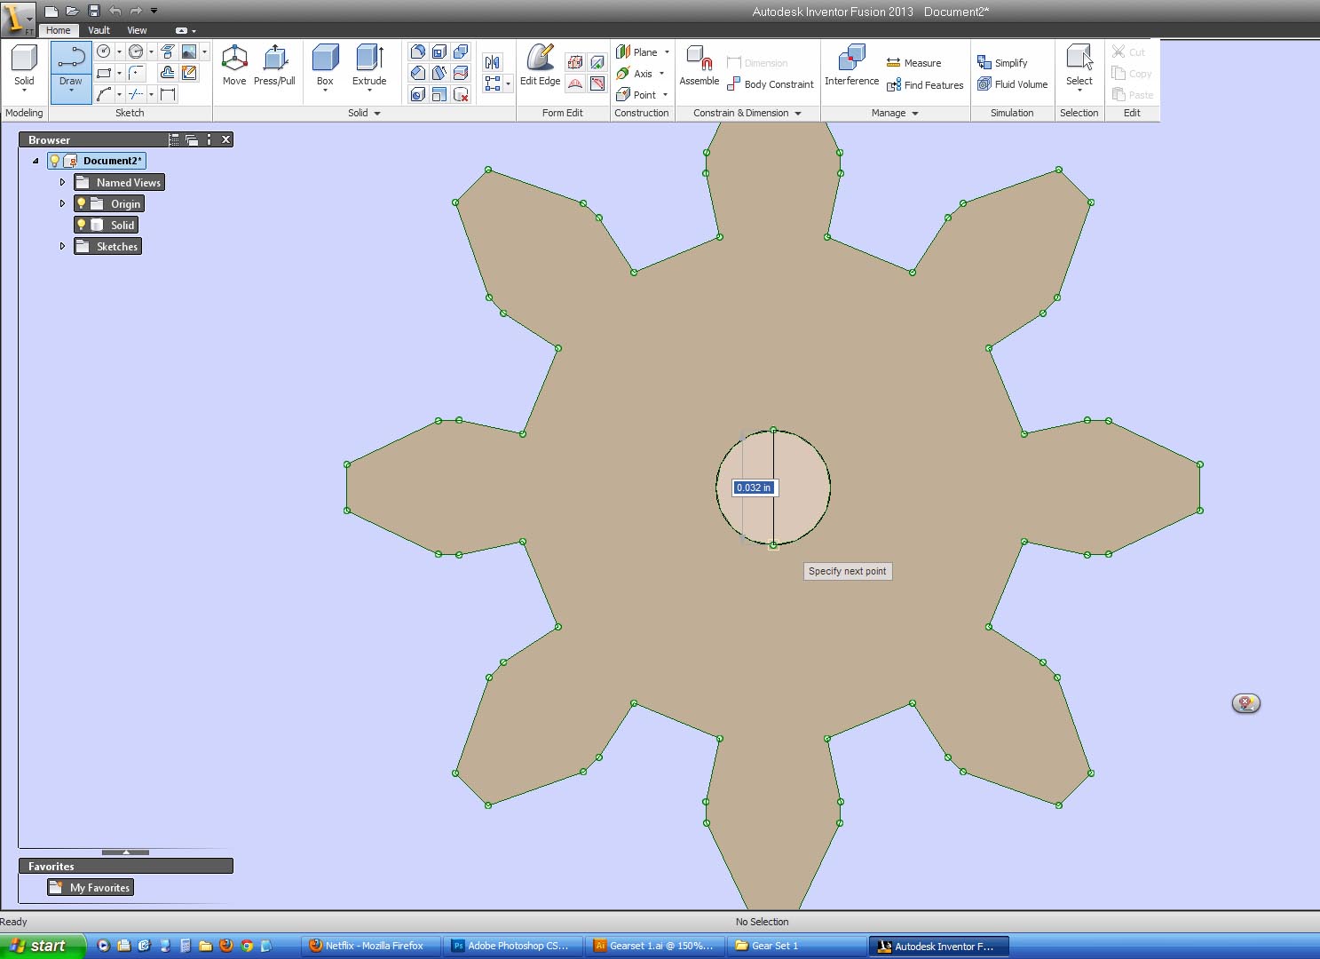This screenshot has width=1320, height=959.
Task: Toggle visibility bulb for Solid item
Action: click(81, 226)
